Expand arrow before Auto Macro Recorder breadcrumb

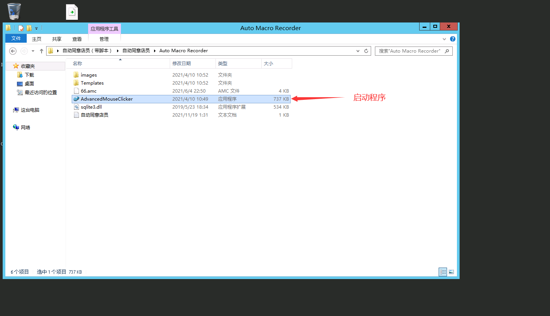pyautogui.click(x=155, y=51)
